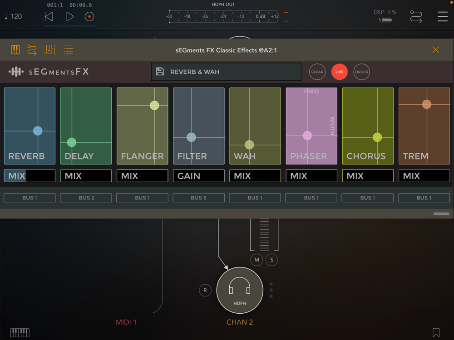
Task: Open the mixer parameters icon in plugin header
Action: coord(50,50)
